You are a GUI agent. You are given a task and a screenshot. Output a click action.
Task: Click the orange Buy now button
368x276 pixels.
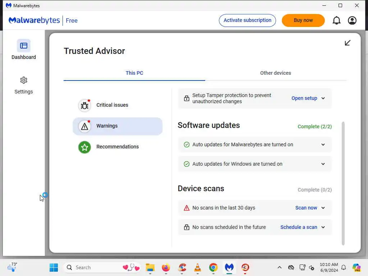tap(303, 20)
